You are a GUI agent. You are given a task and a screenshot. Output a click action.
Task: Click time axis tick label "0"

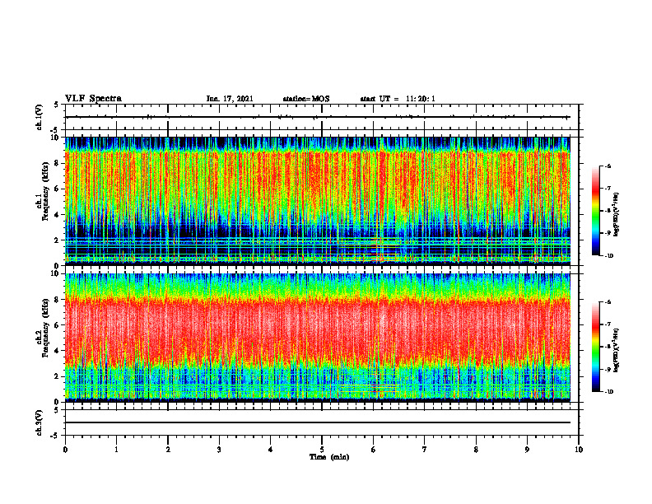click(x=65, y=450)
